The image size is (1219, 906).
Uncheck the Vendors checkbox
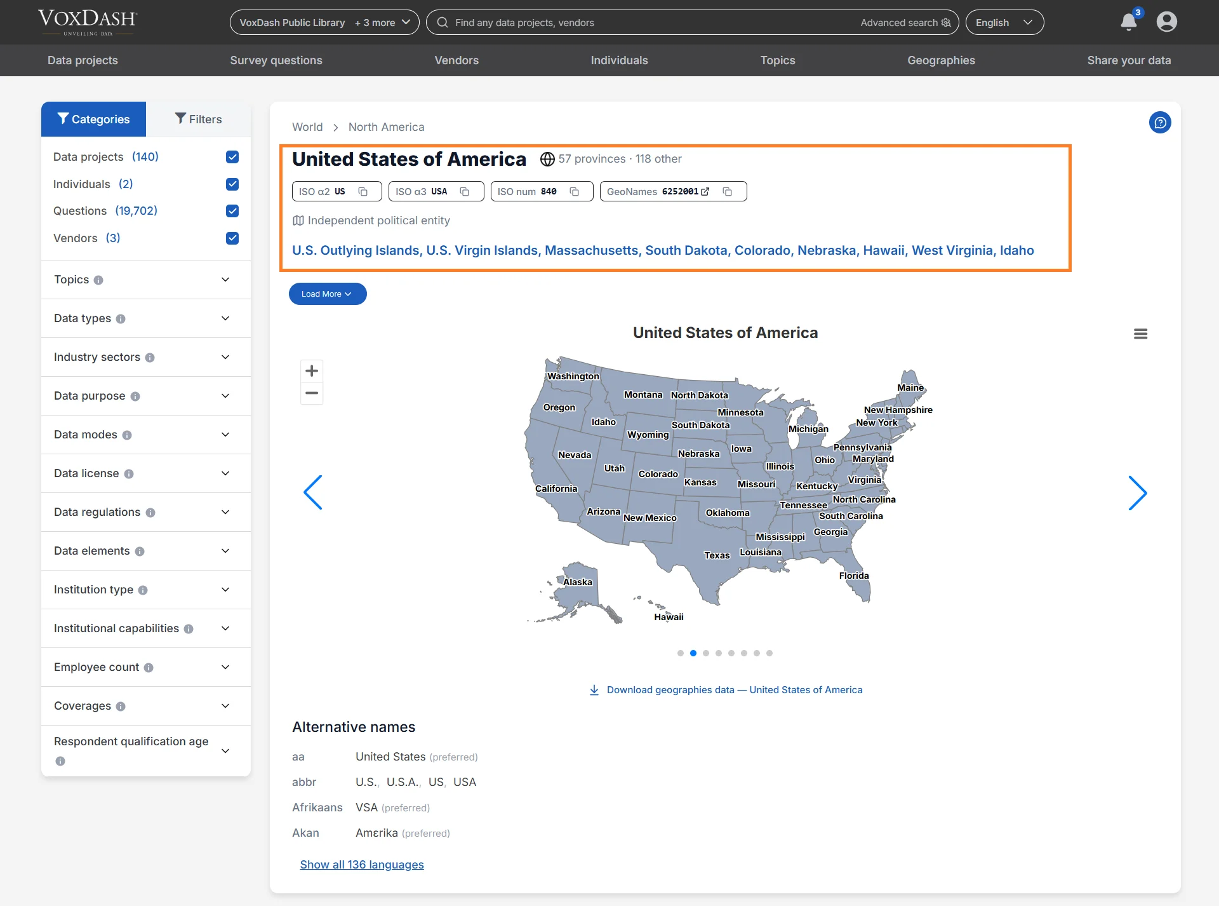[232, 238]
